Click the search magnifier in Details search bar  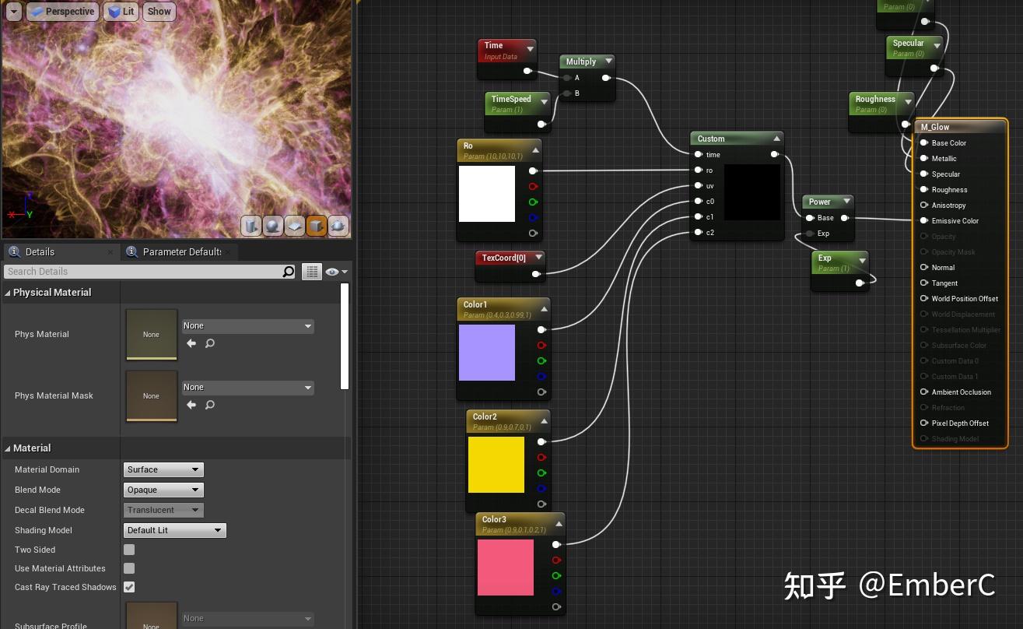[x=288, y=271]
